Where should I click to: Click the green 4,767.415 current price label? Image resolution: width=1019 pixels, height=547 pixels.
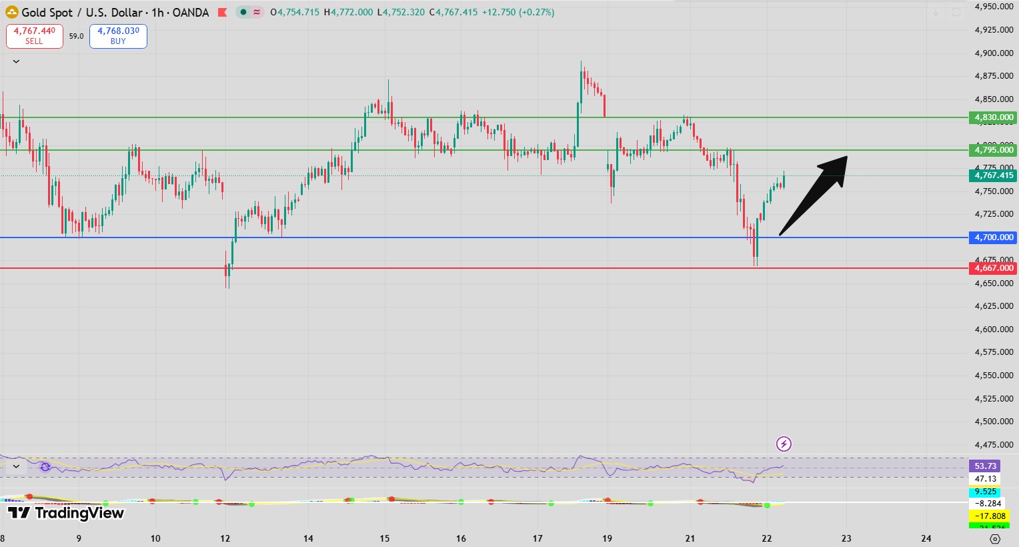click(x=992, y=175)
